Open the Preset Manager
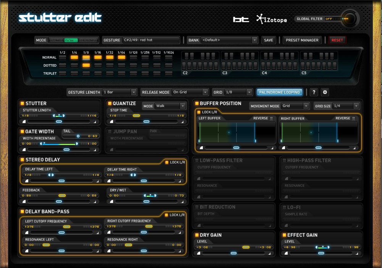The image size is (382, 268). [302, 40]
